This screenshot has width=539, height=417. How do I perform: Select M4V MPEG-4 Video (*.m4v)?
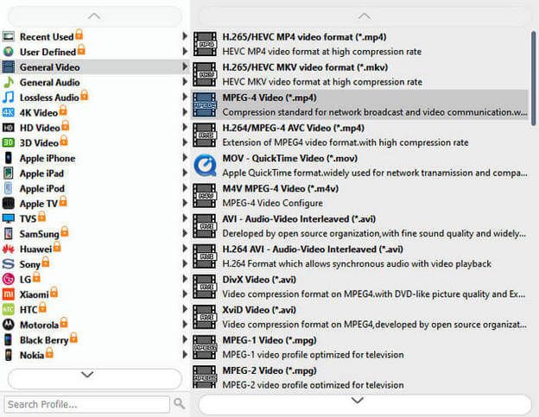[x=359, y=196]
